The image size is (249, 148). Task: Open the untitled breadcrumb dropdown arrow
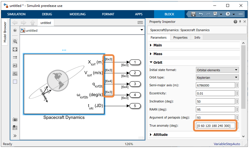[x=142, y=30]
